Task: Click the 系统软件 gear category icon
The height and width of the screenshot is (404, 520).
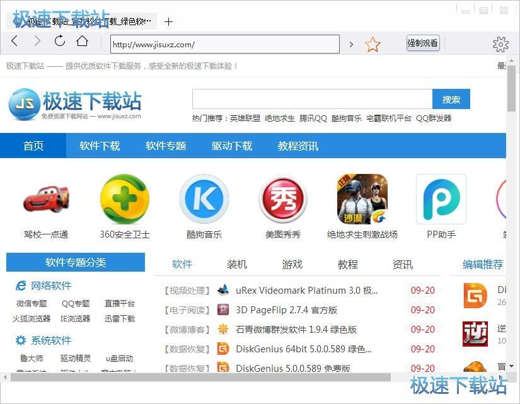Action: coord(21,340)
